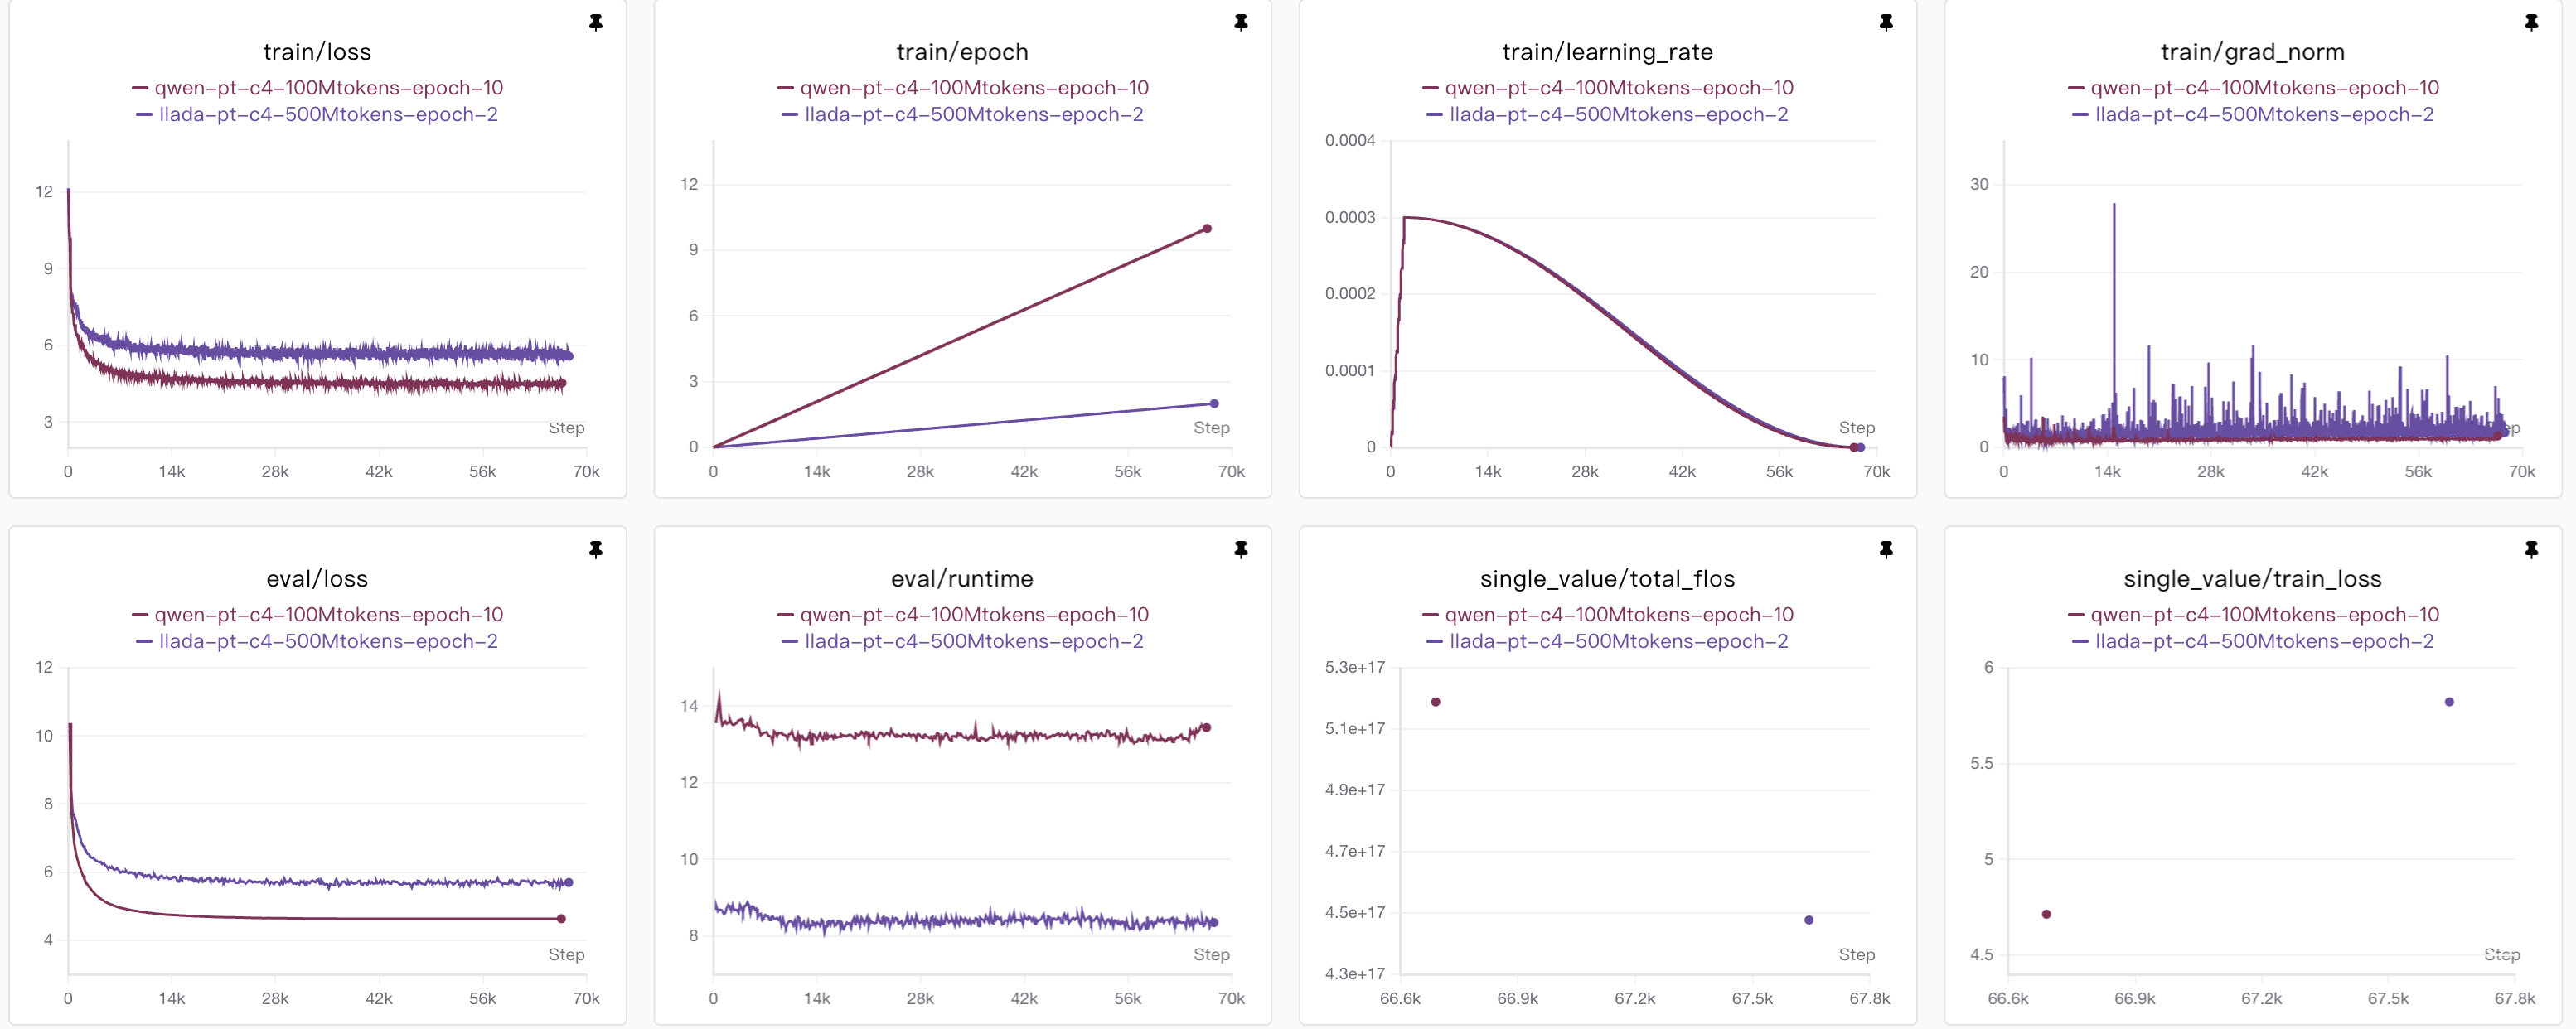
Task: Pin the single_value/total_flos chart
Action: click(x=1886, y=549)
